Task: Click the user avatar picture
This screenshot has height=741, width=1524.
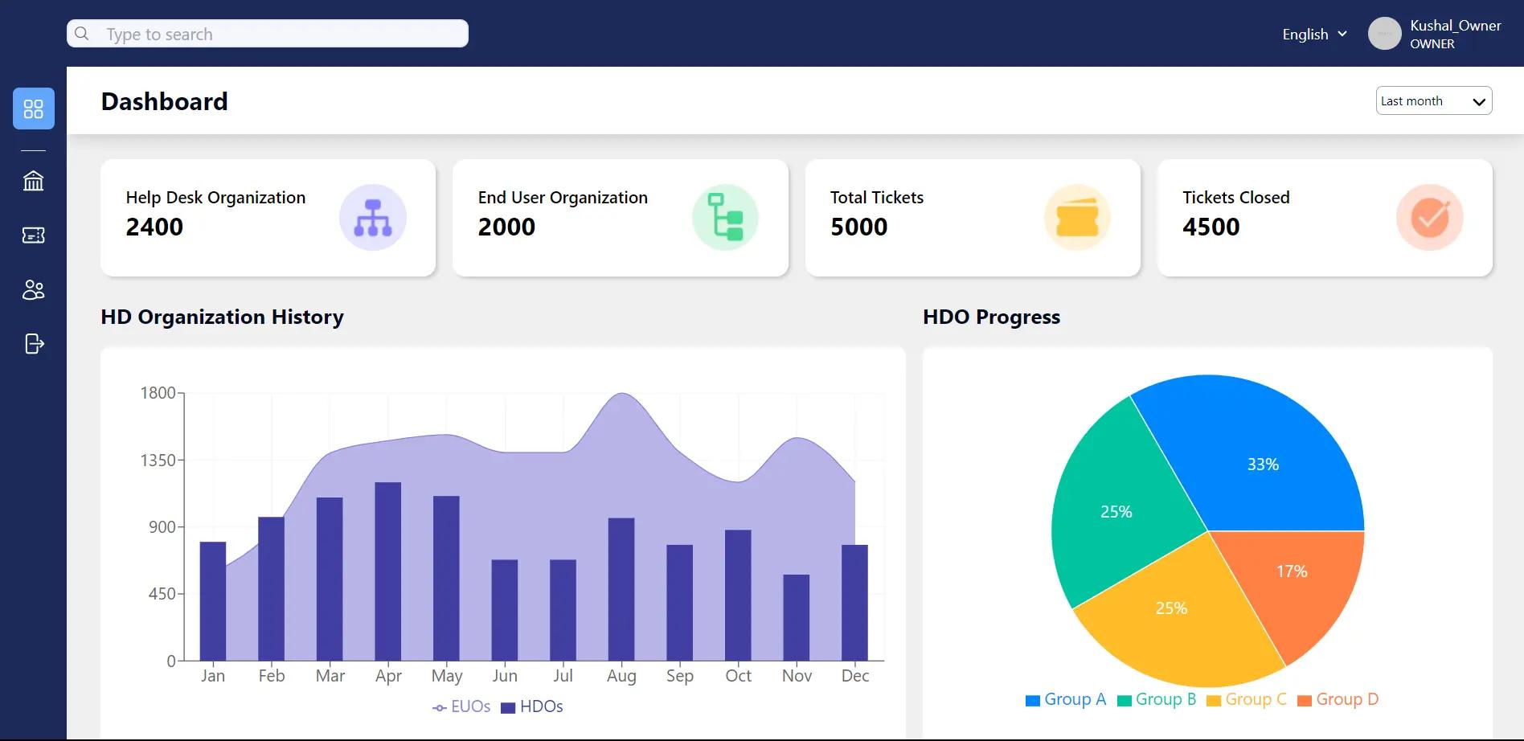Action: (x=1384, y=34)
